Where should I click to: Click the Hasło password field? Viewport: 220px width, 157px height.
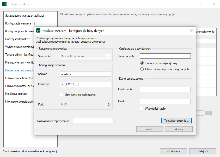tap(165, 102)
